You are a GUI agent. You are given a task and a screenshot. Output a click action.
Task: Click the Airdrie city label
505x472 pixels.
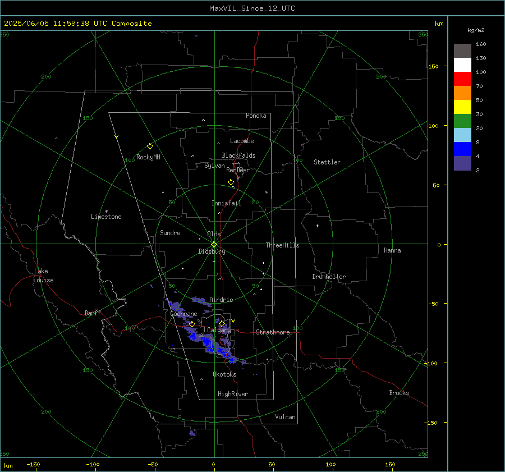(221, 300)
